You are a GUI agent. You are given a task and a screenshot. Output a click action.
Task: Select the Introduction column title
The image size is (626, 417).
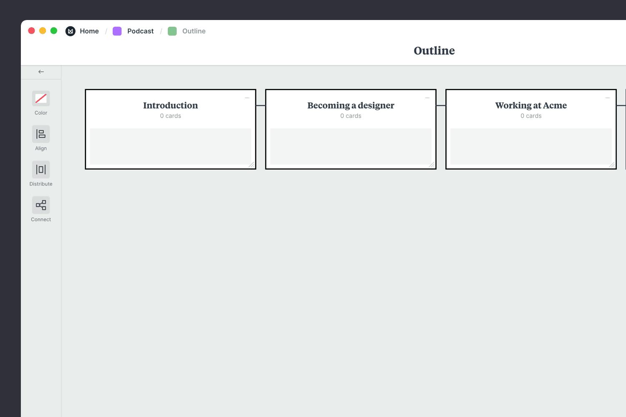pyautogui.click(x=170, y=106)
